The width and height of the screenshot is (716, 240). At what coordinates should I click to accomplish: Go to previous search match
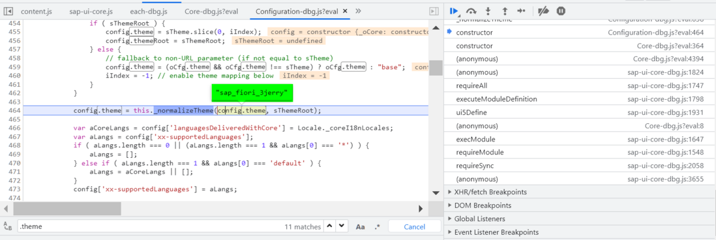330,226
